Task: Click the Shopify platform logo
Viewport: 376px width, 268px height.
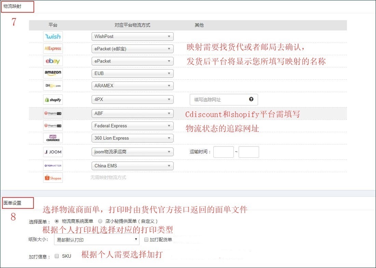Action: (x=53, y=99)
